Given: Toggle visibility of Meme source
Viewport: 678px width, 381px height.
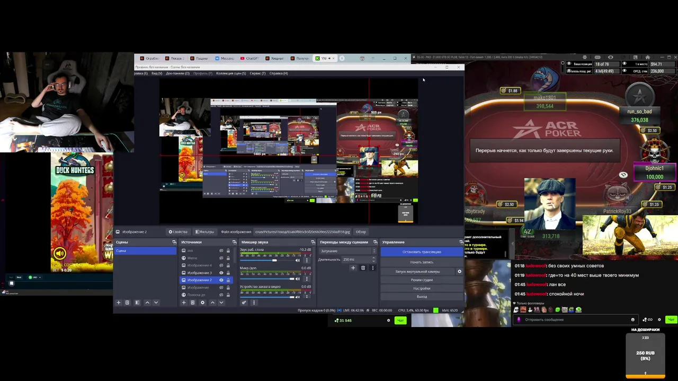Looking at the screenshot, I should 221,258.
